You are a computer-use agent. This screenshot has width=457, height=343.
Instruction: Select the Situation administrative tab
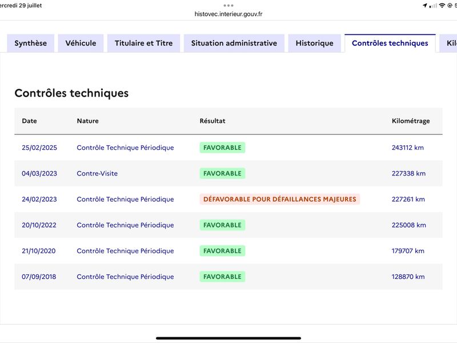coord(234,43)
